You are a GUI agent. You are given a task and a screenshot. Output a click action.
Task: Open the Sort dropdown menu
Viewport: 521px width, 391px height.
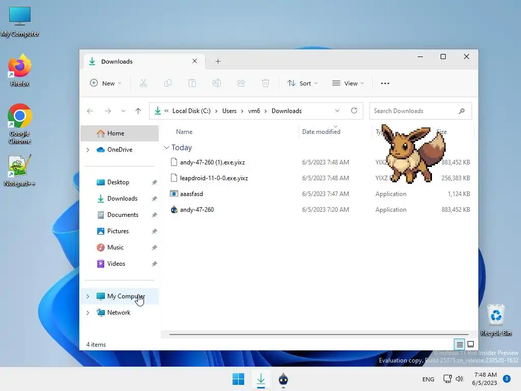tap(302, 83)
